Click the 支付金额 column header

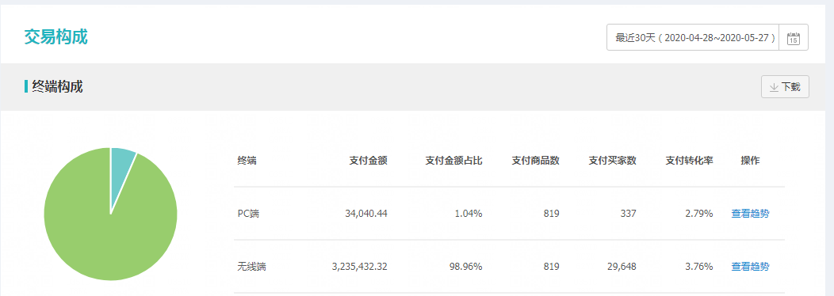(368, 161)
